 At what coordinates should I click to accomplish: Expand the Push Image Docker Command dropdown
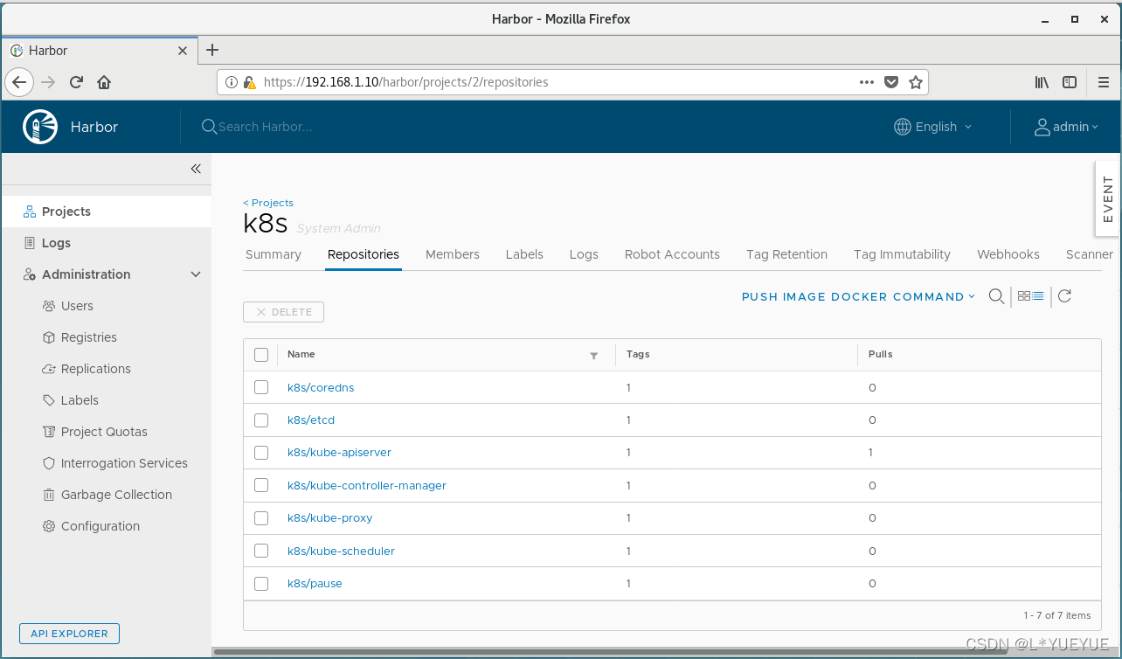[858, 297]
